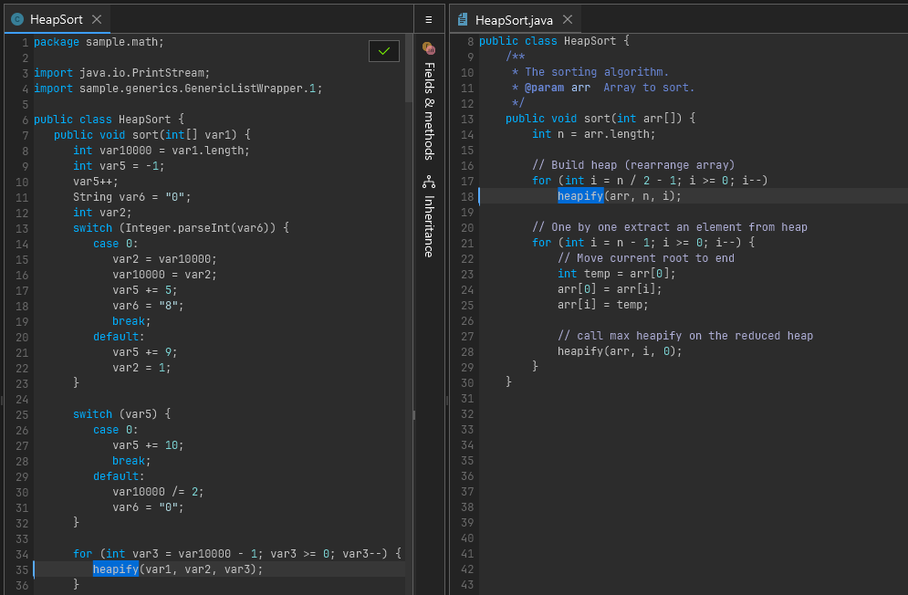
Task: Click the '// Build heap (rearrange array)' comment
Action: pos(633,164)
